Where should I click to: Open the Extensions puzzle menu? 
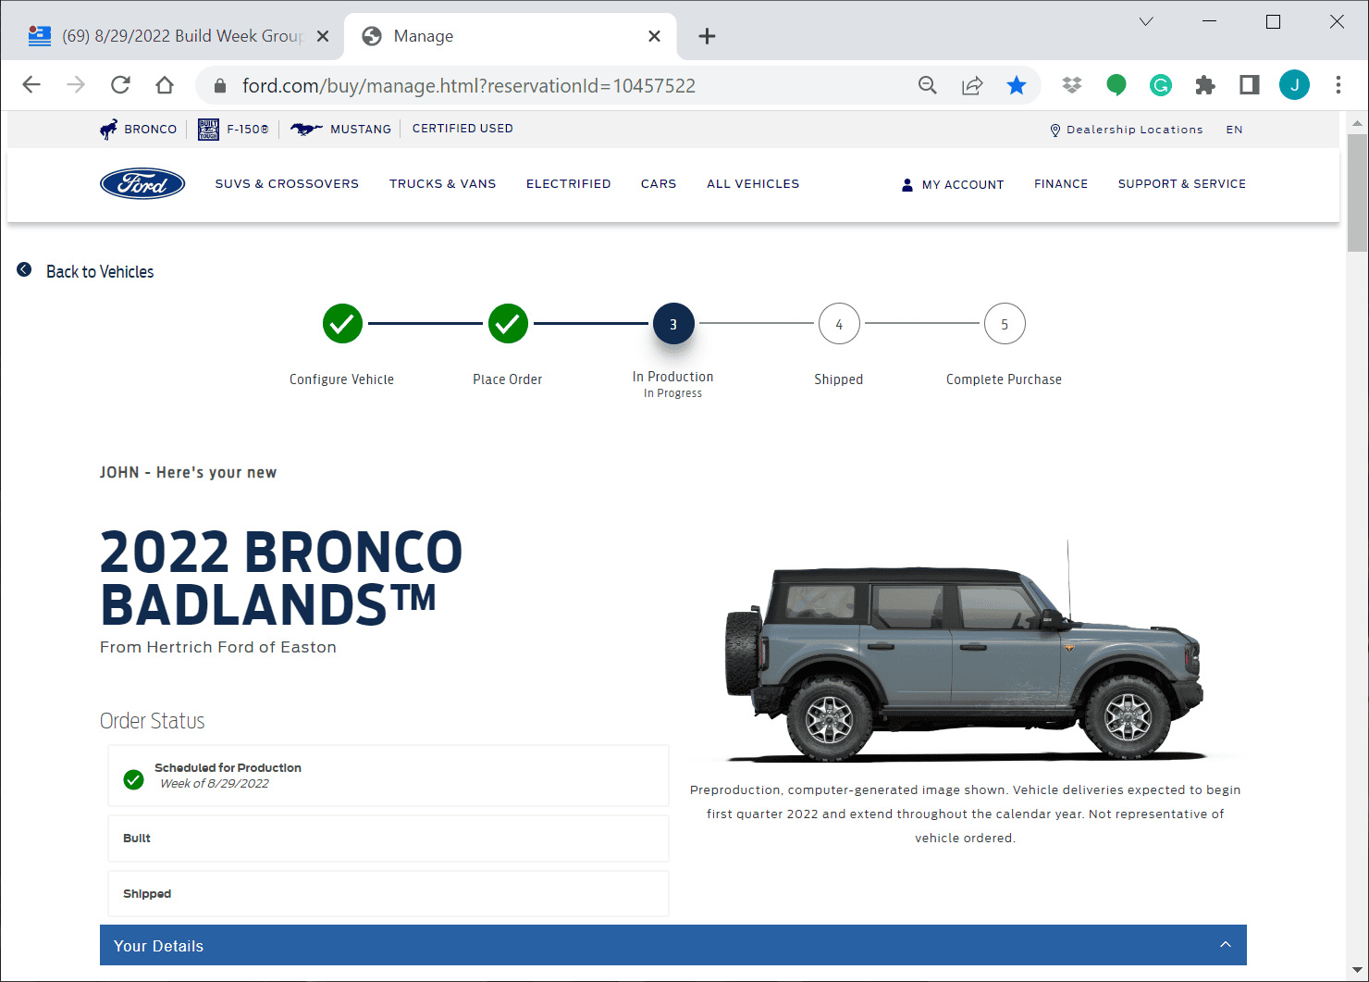(1205, 86)
